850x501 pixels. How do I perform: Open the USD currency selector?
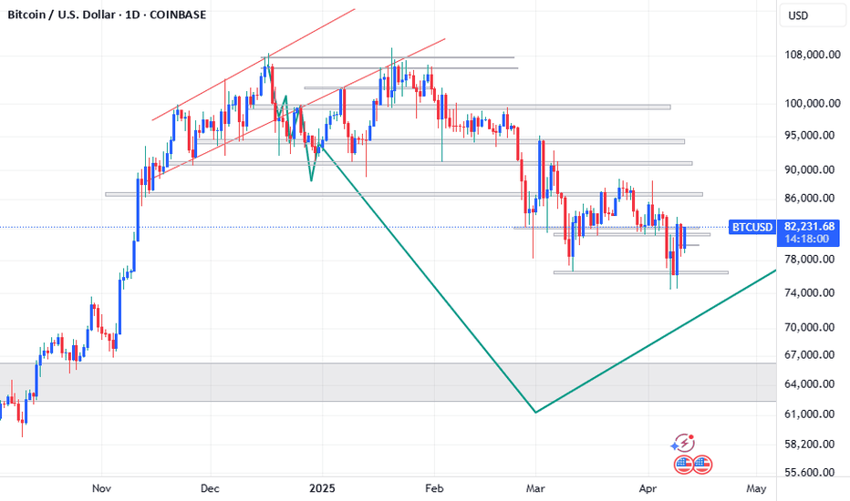pos(812,15)
